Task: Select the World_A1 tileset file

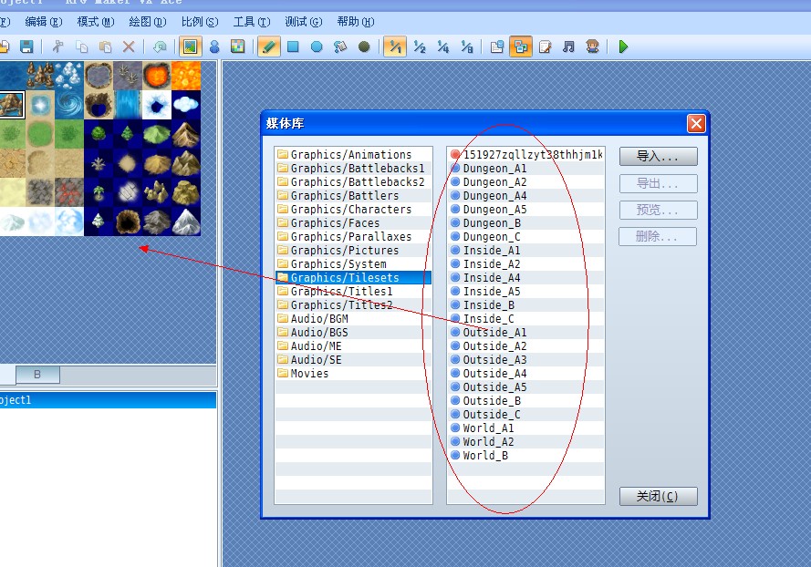Action: [x=525, y=428]
